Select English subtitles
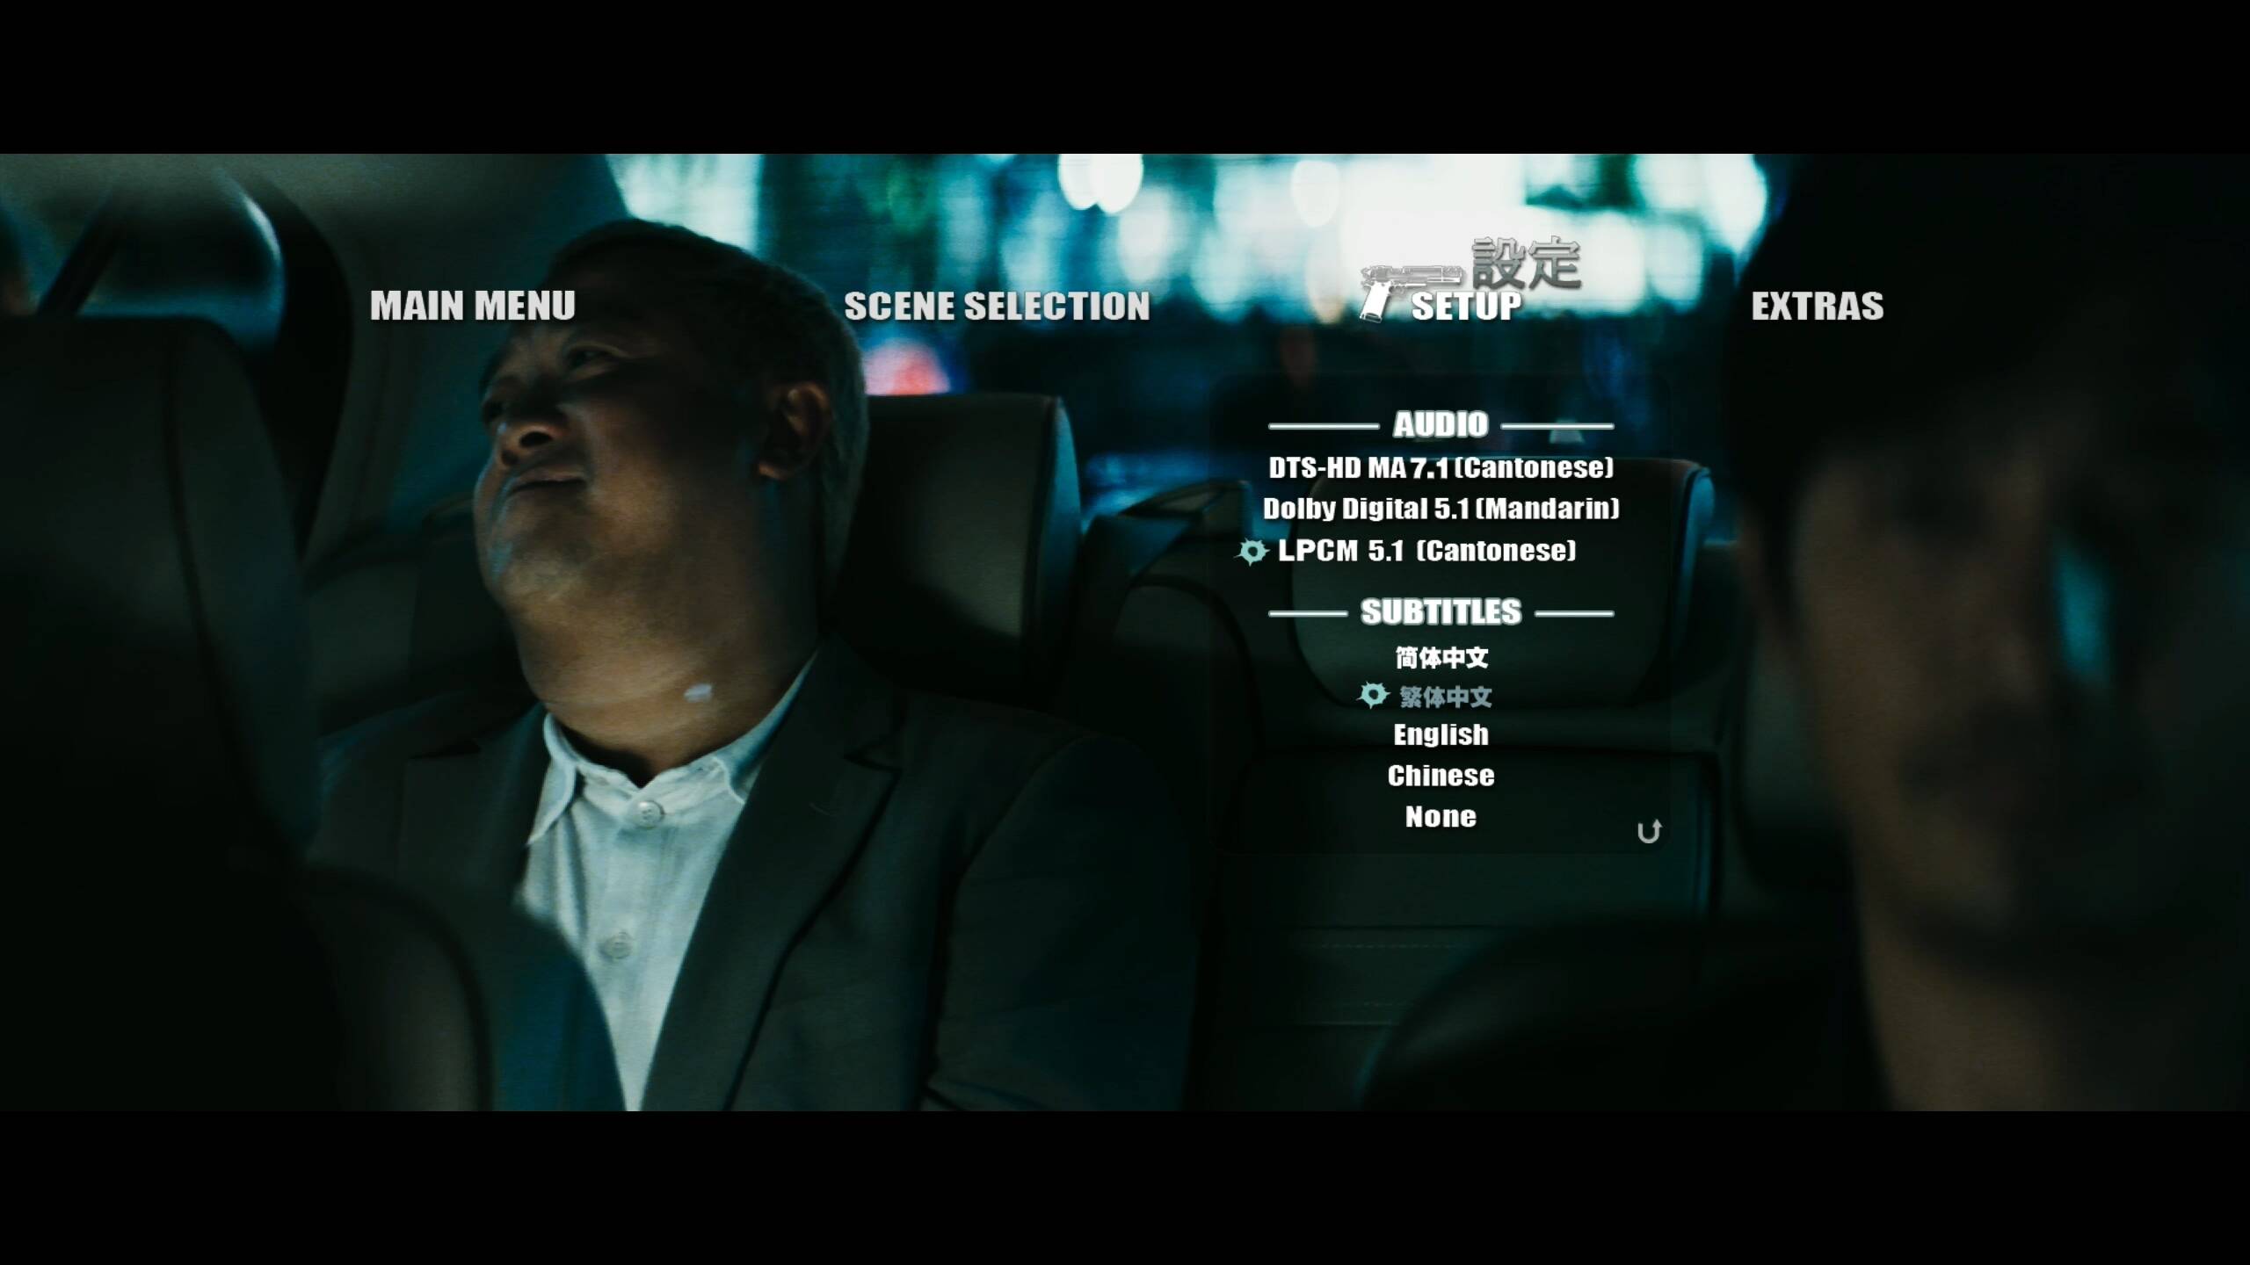The width and height of the screenshot is (2250, 1265). pyautogui.click(x=1441, y=734)
